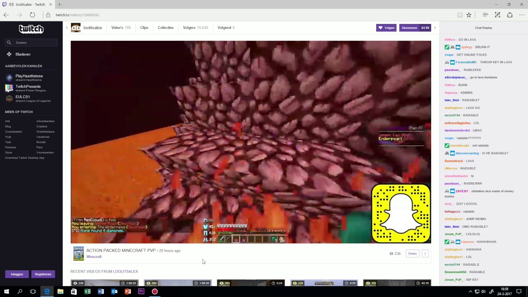Open the Video's tab
Viewport: 528px width, 297px height.
(x=121, y=28)
